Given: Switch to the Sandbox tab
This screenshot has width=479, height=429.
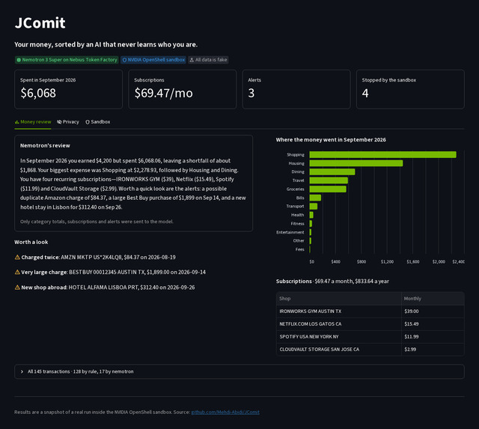Looking at the screenshot, I should tap(98, 122).
